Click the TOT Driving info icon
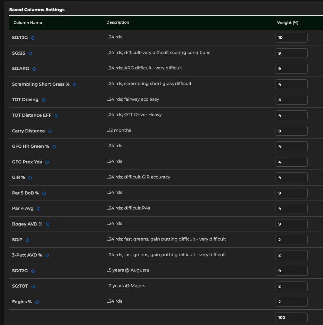This screenshot has height=325, width=323. click(x=44, y=100)
